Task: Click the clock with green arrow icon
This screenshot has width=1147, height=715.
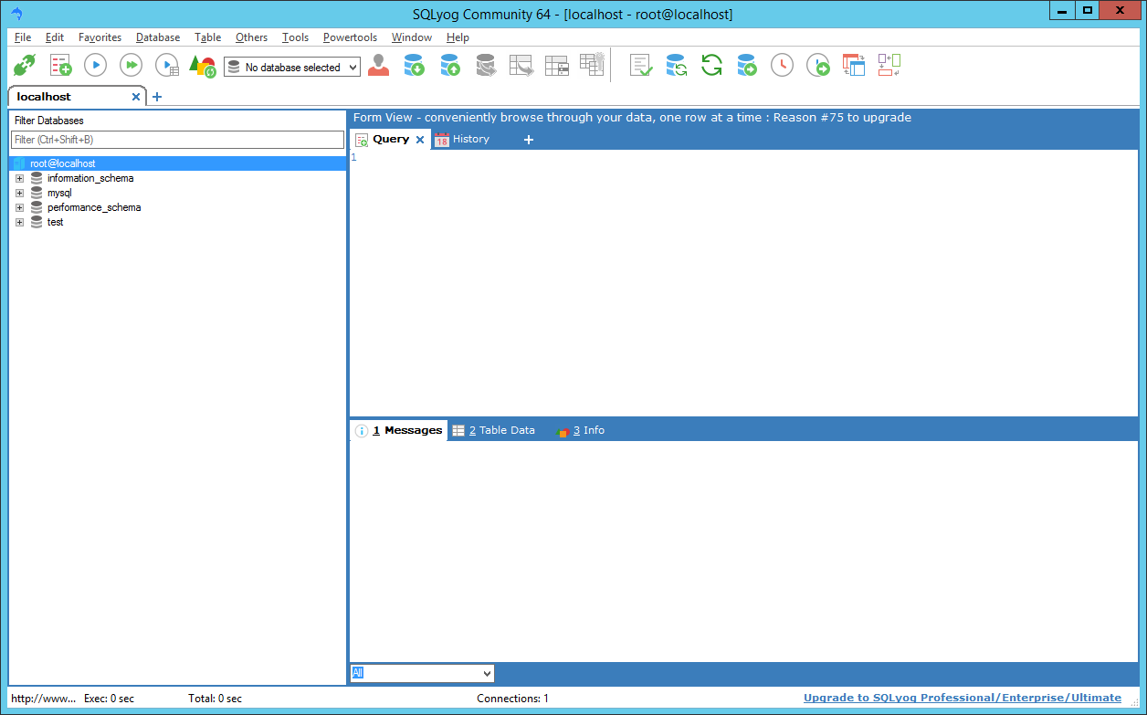Action: 818,66
